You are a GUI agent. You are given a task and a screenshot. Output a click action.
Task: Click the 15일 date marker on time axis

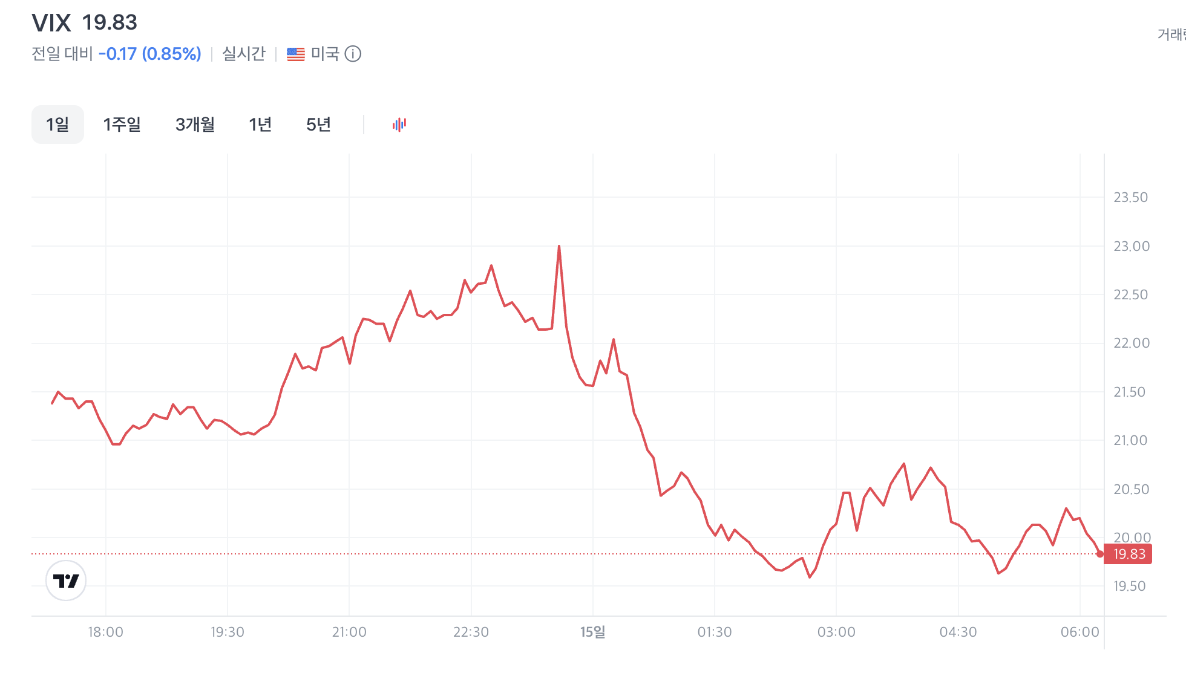592,632
